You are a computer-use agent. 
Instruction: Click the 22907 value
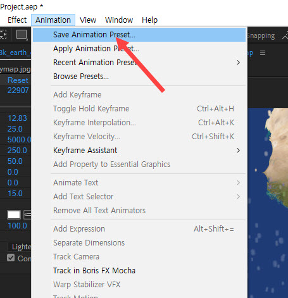pos(18,90)
